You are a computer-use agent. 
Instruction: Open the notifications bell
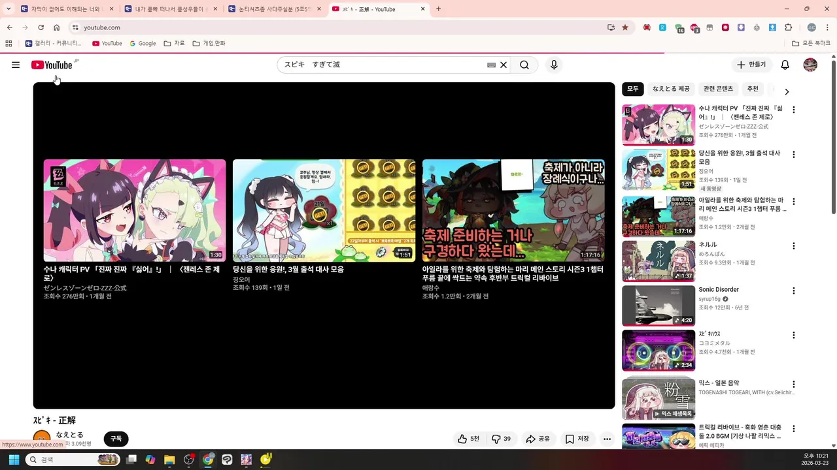click(x=785, y=65)
